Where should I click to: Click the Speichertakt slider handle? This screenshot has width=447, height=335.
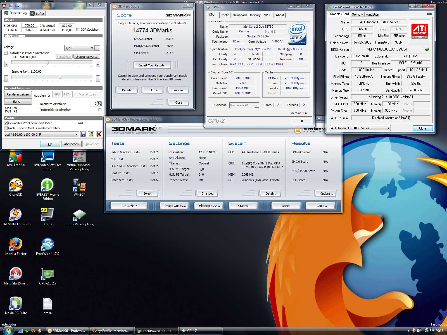(x=60, y=77)
